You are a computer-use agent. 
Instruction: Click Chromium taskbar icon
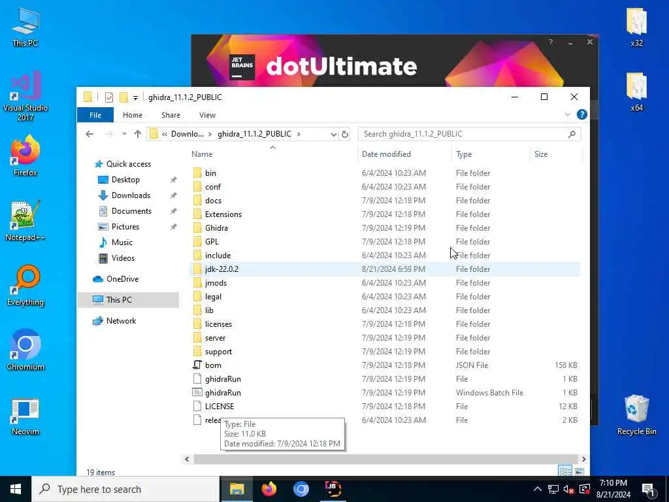301,489
